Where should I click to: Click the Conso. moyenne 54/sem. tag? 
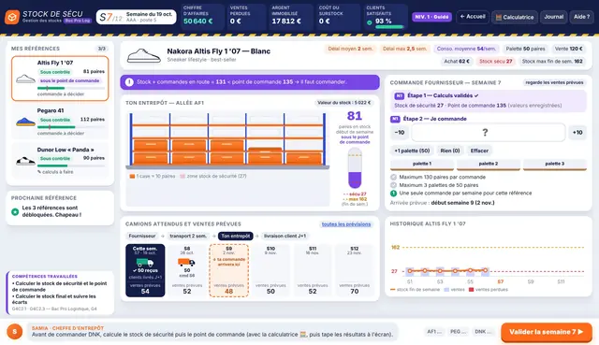(466, 49)
